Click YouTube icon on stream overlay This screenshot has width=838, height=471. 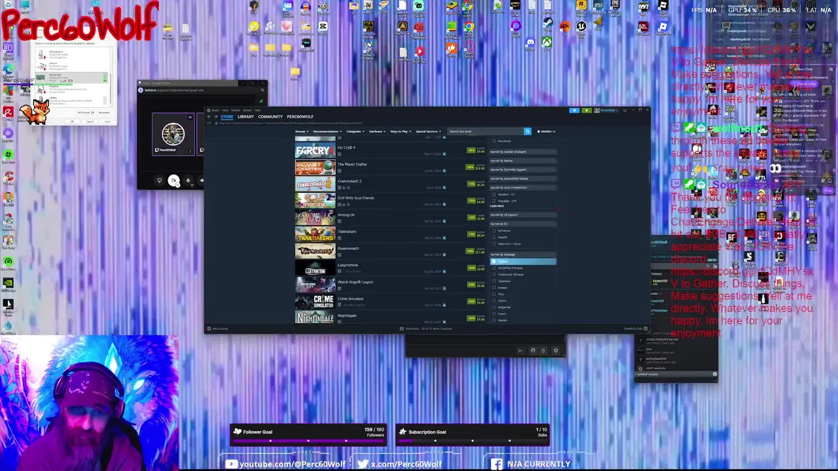pos(231,464)
